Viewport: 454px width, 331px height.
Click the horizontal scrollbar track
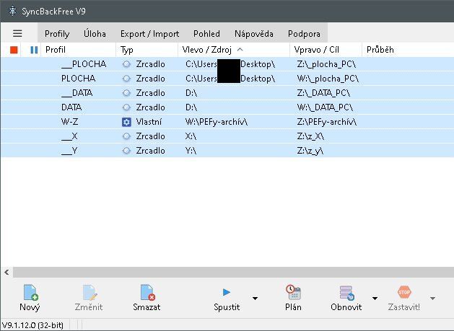pos(233,273)
